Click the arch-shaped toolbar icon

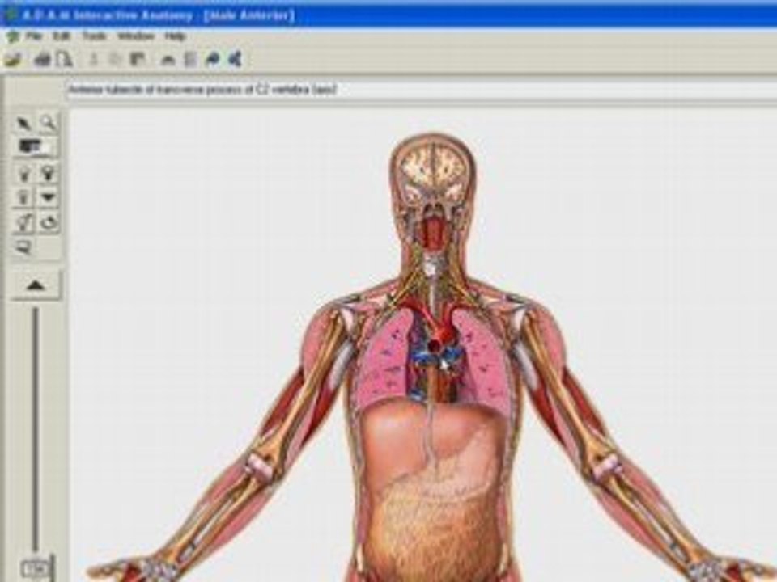pos(168,60)
